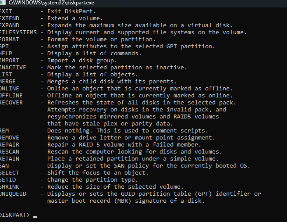Screen dimensions: 287x222
Task: Click the FILESYSTEMS command name
Action: point(18,32)
